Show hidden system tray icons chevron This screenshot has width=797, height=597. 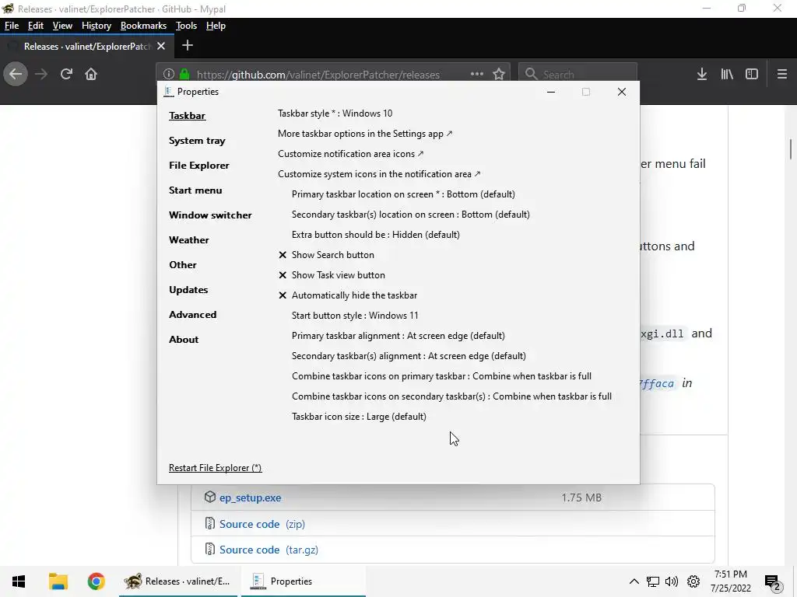tap(634, 581)
